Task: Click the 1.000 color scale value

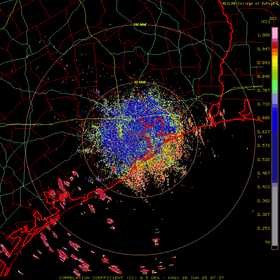Action: (264, 35)
